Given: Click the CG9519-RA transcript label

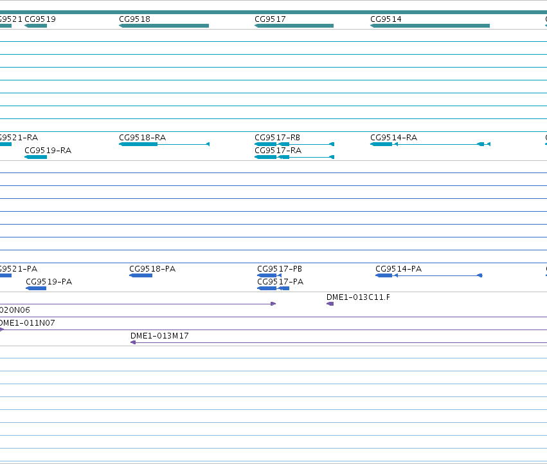Looking at the screenshot, I should (48, 151).
